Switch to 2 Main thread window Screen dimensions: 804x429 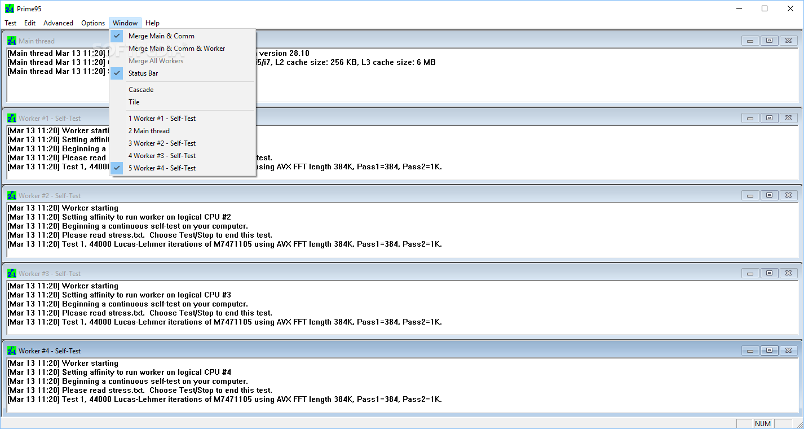[183, 130]
